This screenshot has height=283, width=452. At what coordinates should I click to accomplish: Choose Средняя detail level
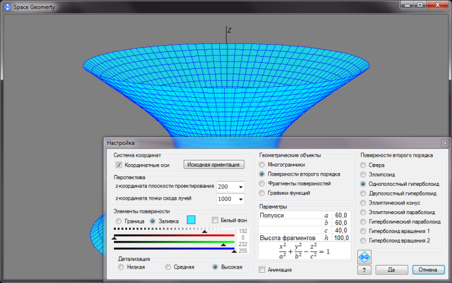(169, 267)
